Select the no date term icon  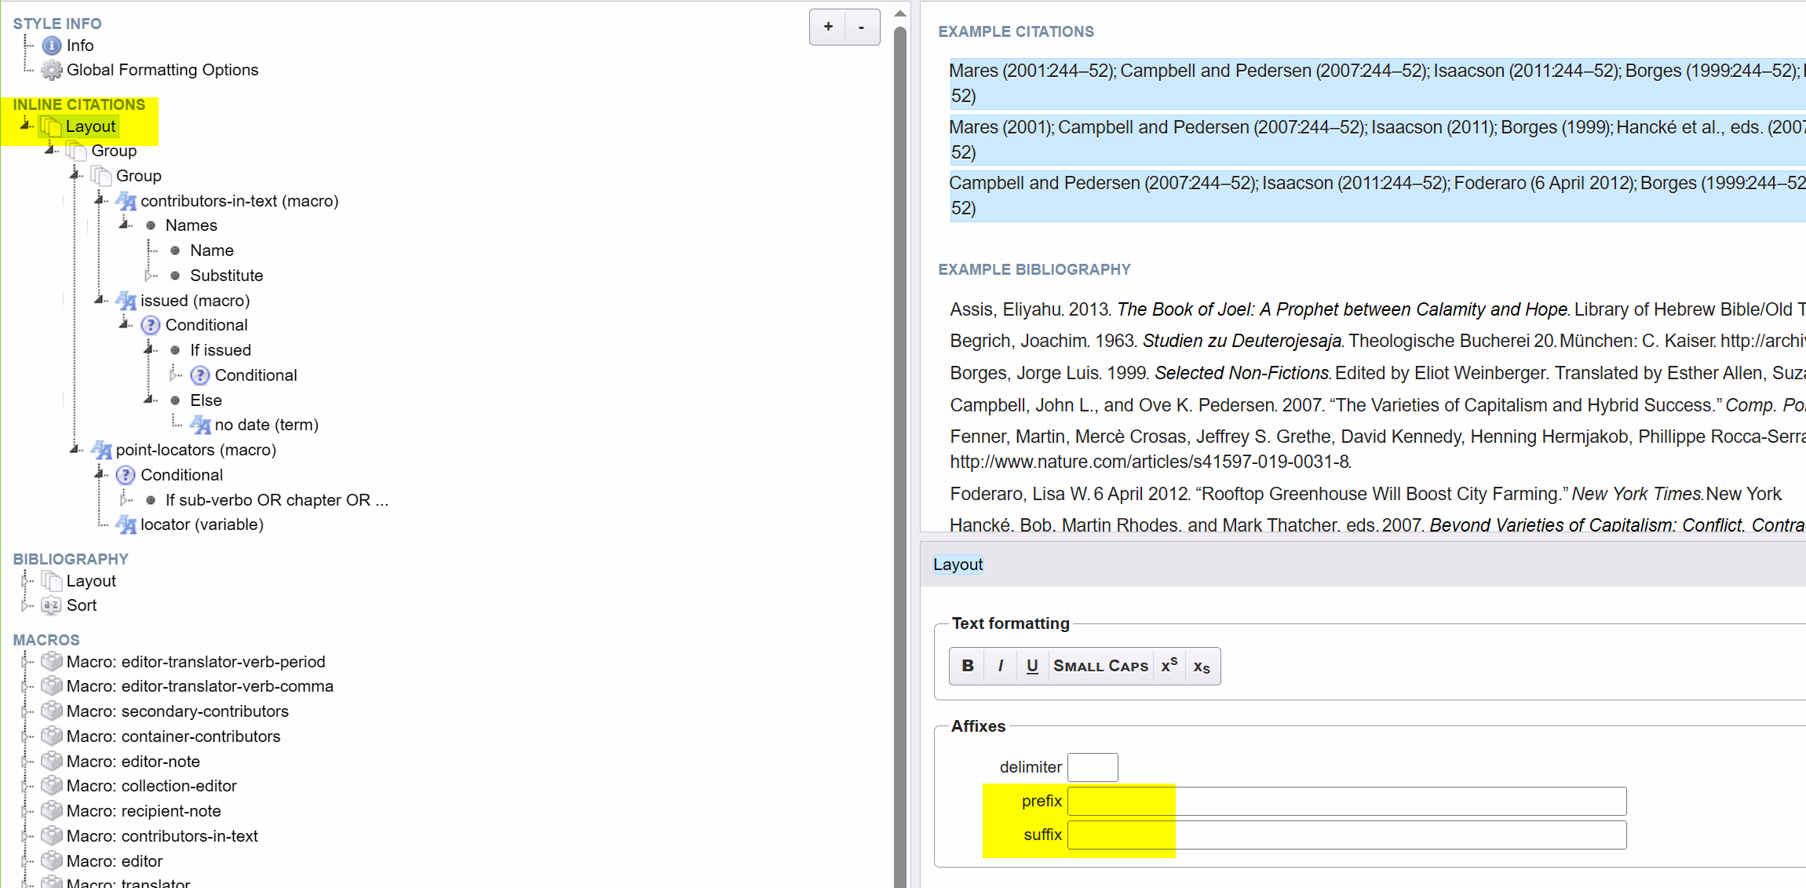point(201,425)
